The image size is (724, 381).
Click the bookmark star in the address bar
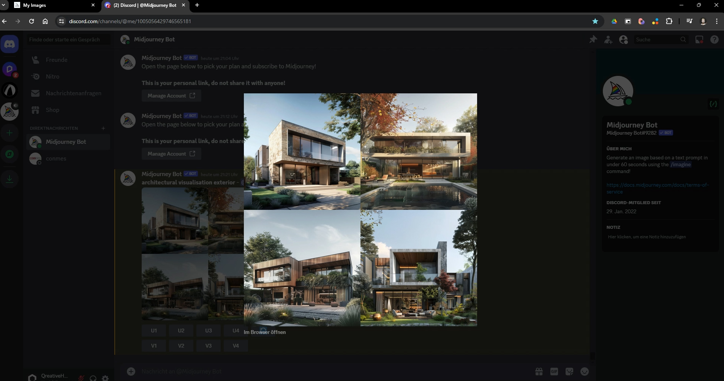coord(595,21)
